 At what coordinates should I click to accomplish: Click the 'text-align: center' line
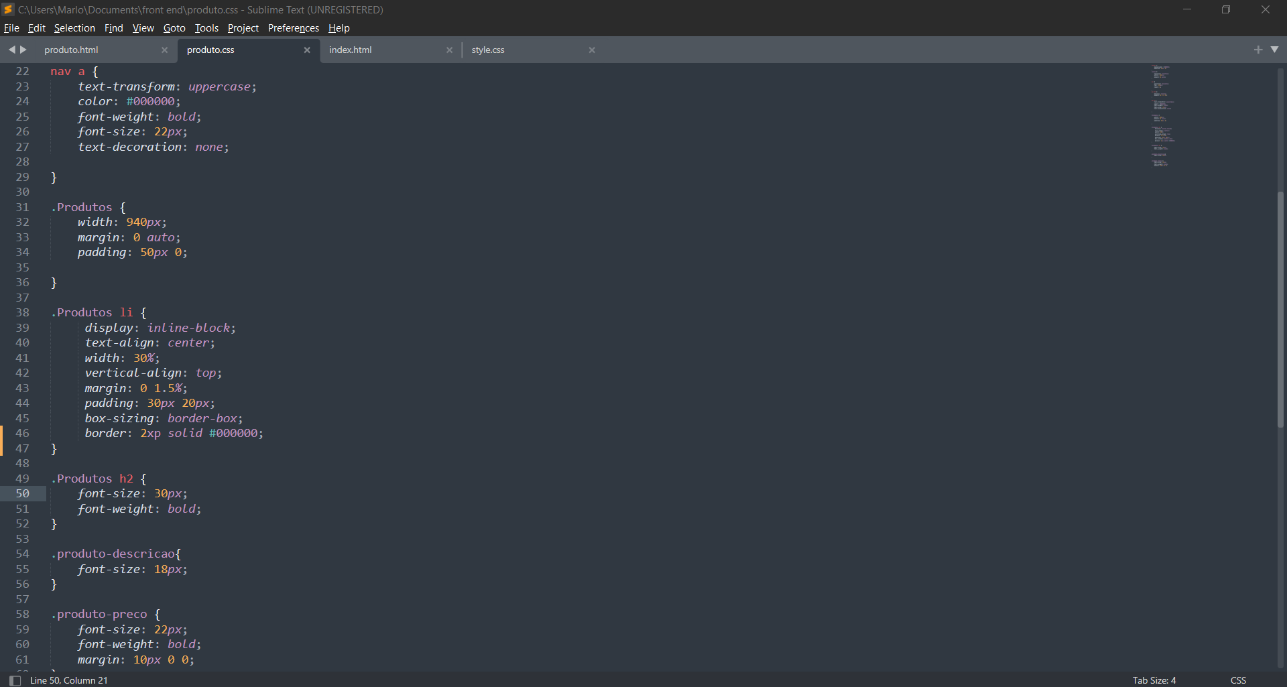pos(149,343)
